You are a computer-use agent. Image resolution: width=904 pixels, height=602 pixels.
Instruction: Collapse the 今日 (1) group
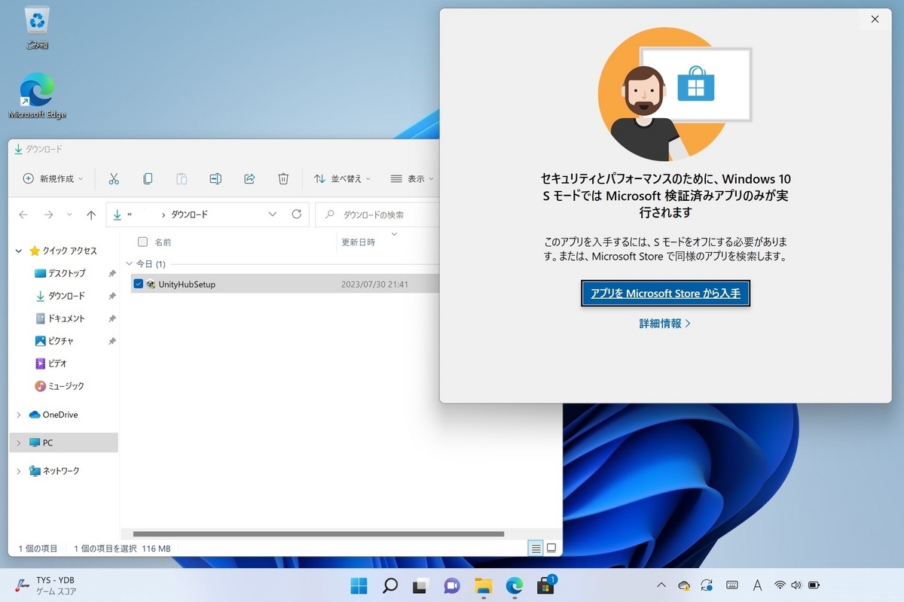[x=129, y=264]
